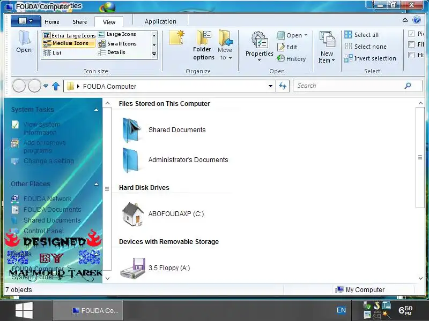Open the Properties dropdown arrow
This screenshot has width=429, height=321.
click(259, 60)
